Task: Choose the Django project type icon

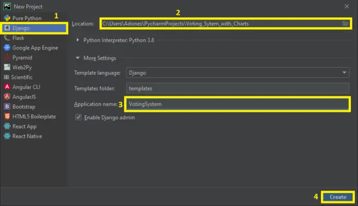Action: (8, 28)
